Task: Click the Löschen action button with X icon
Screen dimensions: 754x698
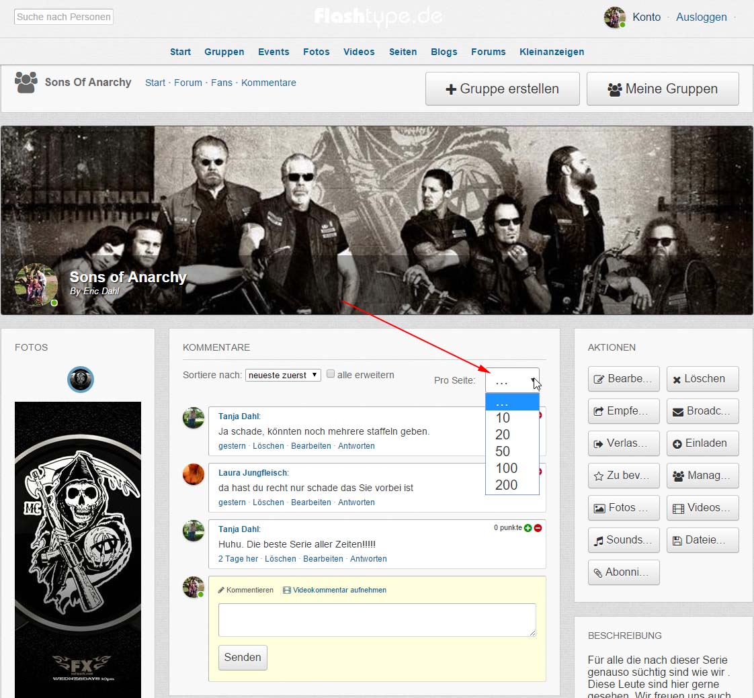Action: coord(702,379)
